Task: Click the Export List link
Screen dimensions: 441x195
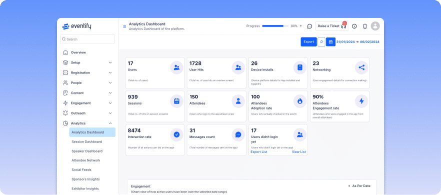Action: pos(259,152)
